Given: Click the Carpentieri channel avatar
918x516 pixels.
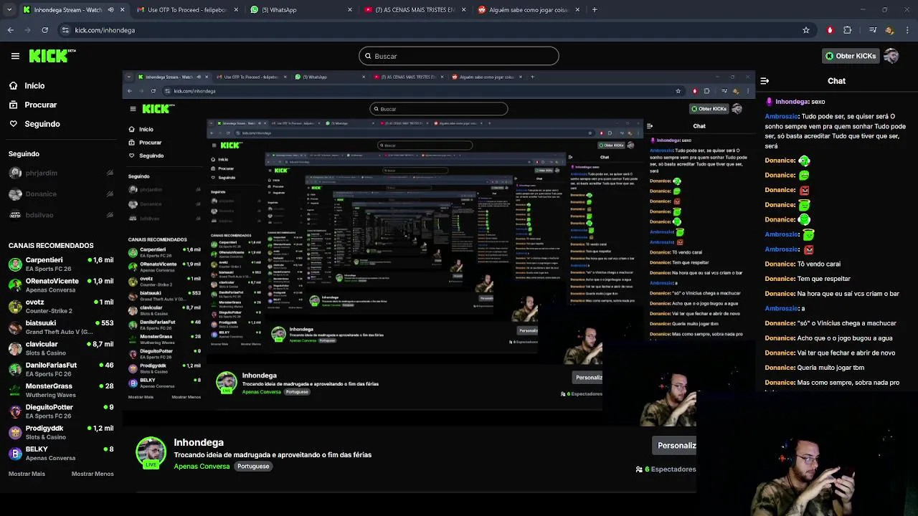Looking at the screenshot, I should point(15,264).
